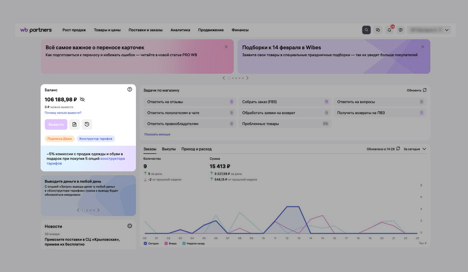Select the second carousel dot indicator
This screenshot has width=468, height=272.
pos(232,78)
